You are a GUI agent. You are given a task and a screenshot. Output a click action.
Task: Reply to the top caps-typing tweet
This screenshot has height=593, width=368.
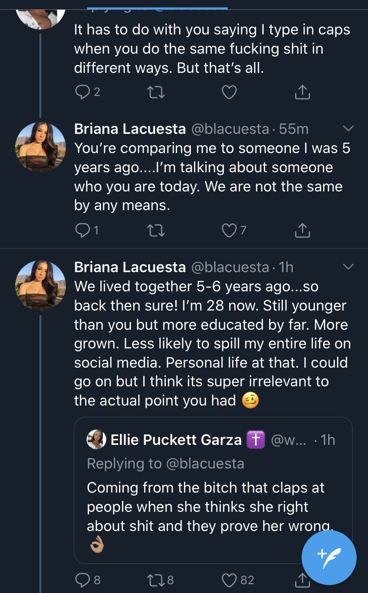click(88, 92)
